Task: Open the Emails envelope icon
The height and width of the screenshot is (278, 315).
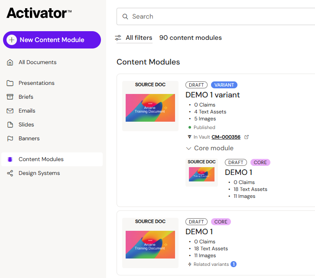Action: [10, 111]
